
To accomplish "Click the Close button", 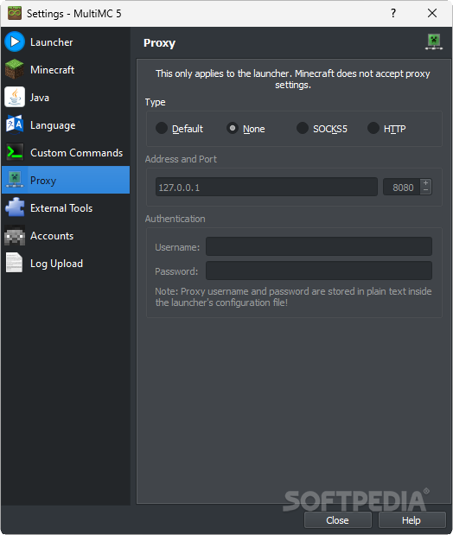I will coord(338,520).
